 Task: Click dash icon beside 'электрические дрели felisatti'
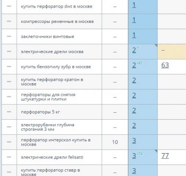[x=9, y=157]
